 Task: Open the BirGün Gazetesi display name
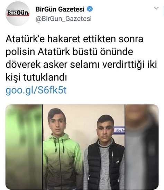(x=60, y=9)
